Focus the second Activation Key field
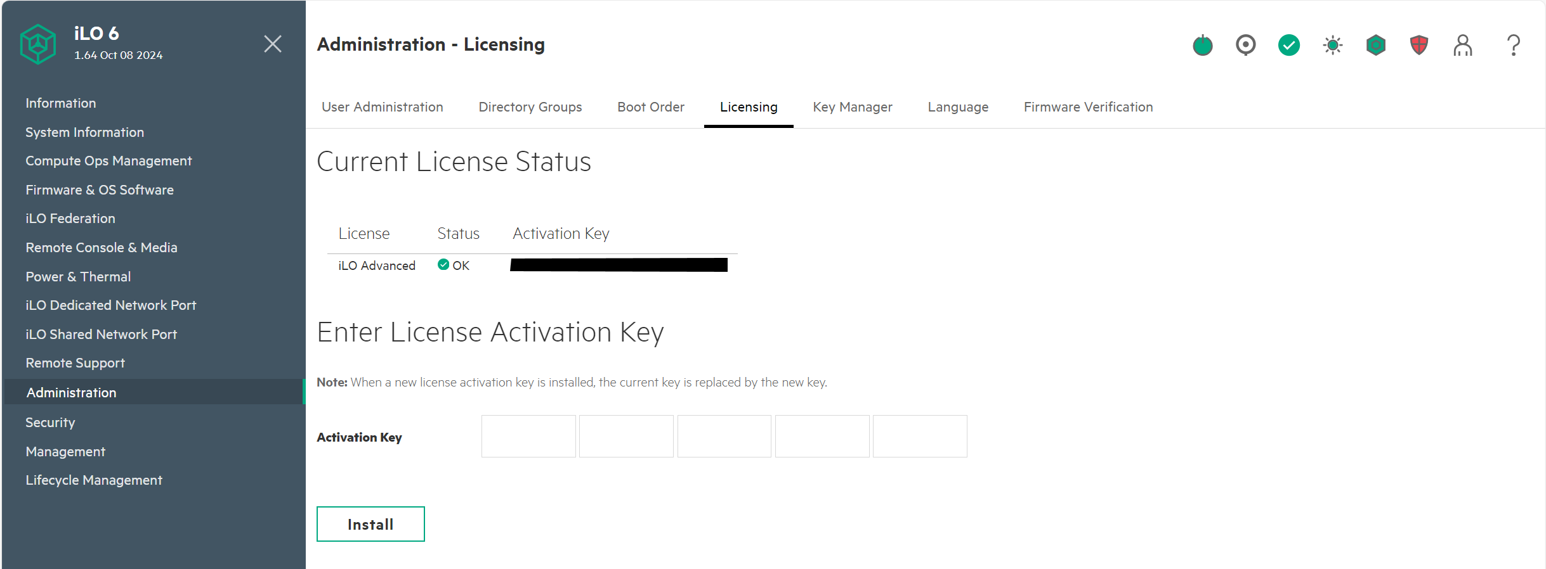Screen dimensions: 1546x569 point(626,436)
